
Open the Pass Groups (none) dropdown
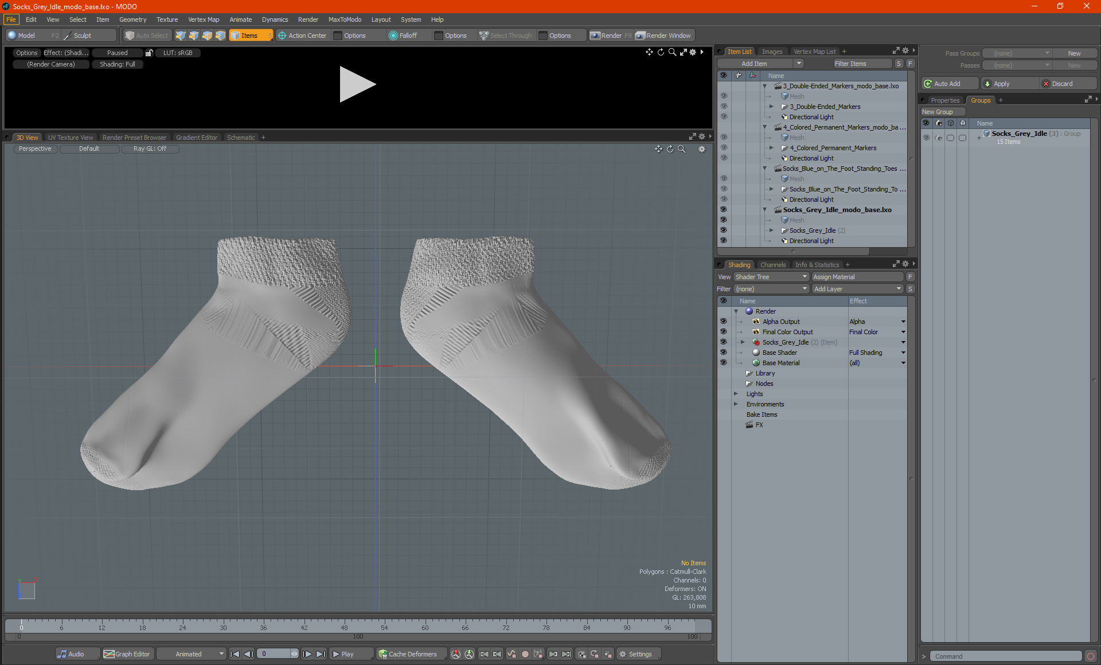(x=1017, y=53)
